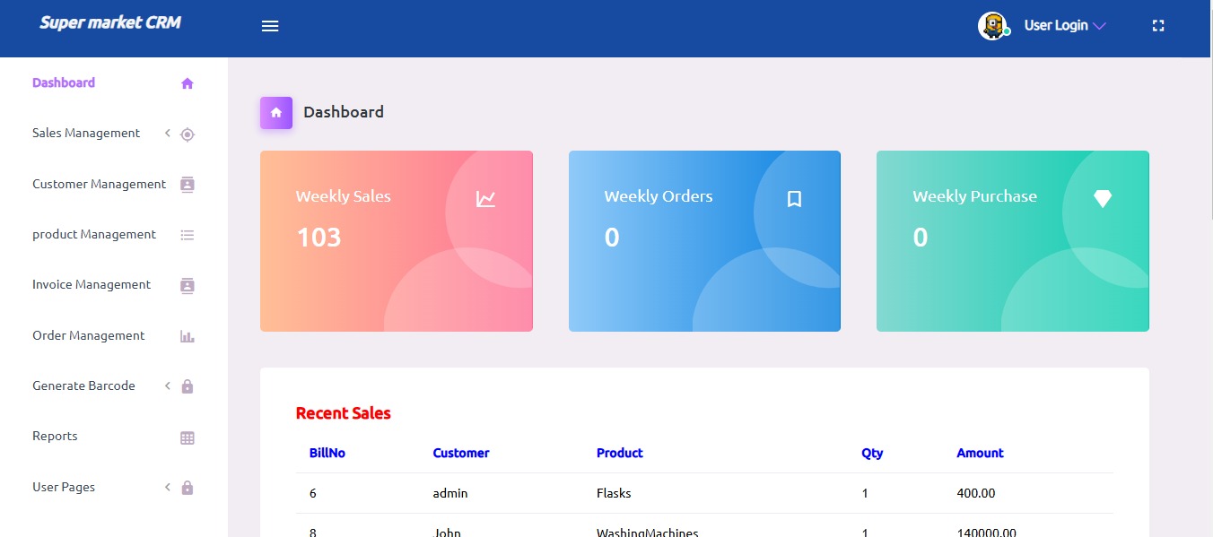The width and height of the screenshot is (1213, 537).
Task: Click the home icon beside sidebar Dashboard
Action: (188, 83)
